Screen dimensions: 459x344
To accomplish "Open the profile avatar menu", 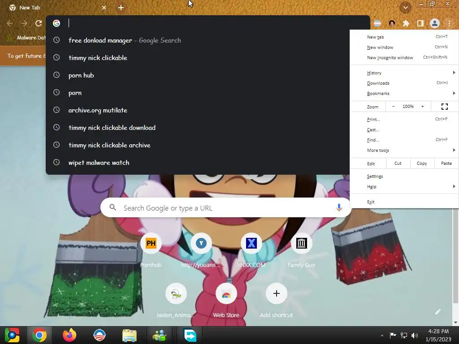I will (x=435, y=23).
